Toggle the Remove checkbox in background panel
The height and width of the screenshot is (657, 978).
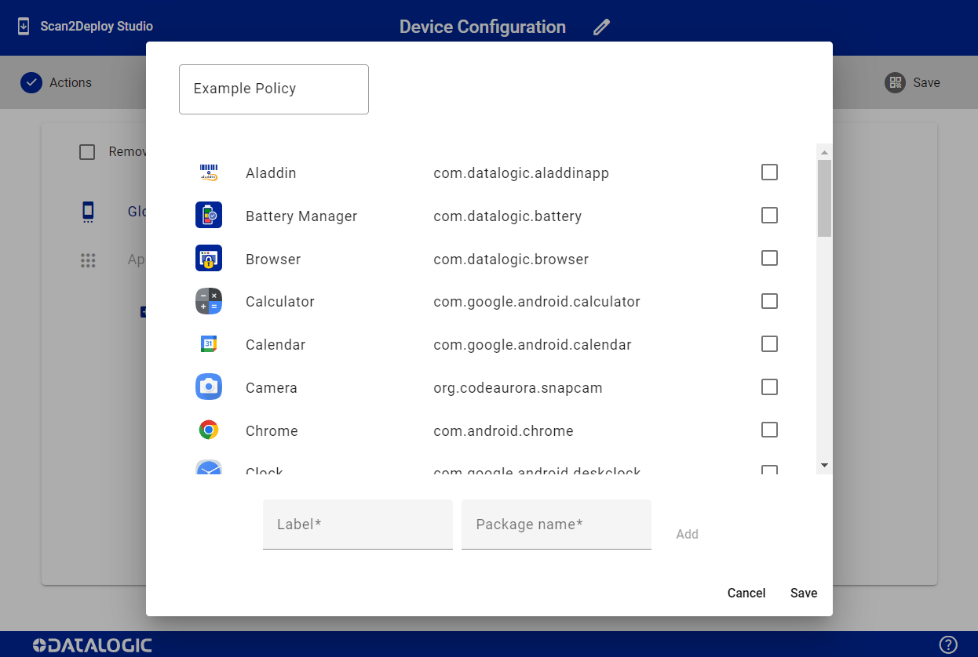tap(87, 152)
